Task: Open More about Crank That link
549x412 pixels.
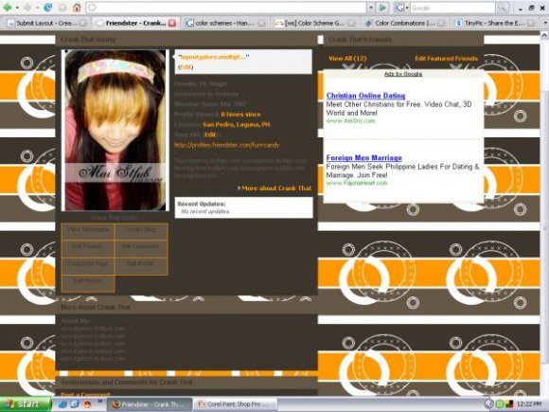Action: click(x=276, y=188)
